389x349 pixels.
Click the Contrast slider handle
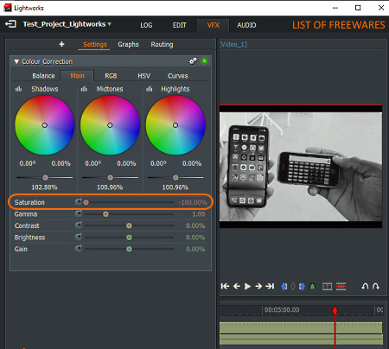[x=129, y=225]
